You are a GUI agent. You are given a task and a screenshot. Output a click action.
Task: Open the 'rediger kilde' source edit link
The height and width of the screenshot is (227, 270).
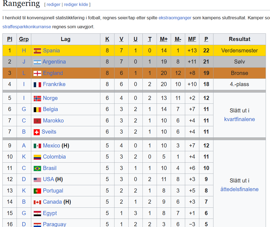[x=76, y=4]
